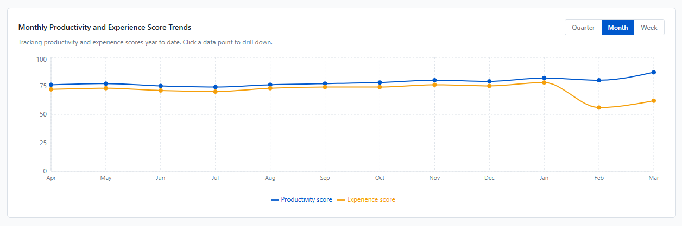Click the Productivity score point for Jan
The width and height of the screenshot is (682, 226).
point(544,78)
